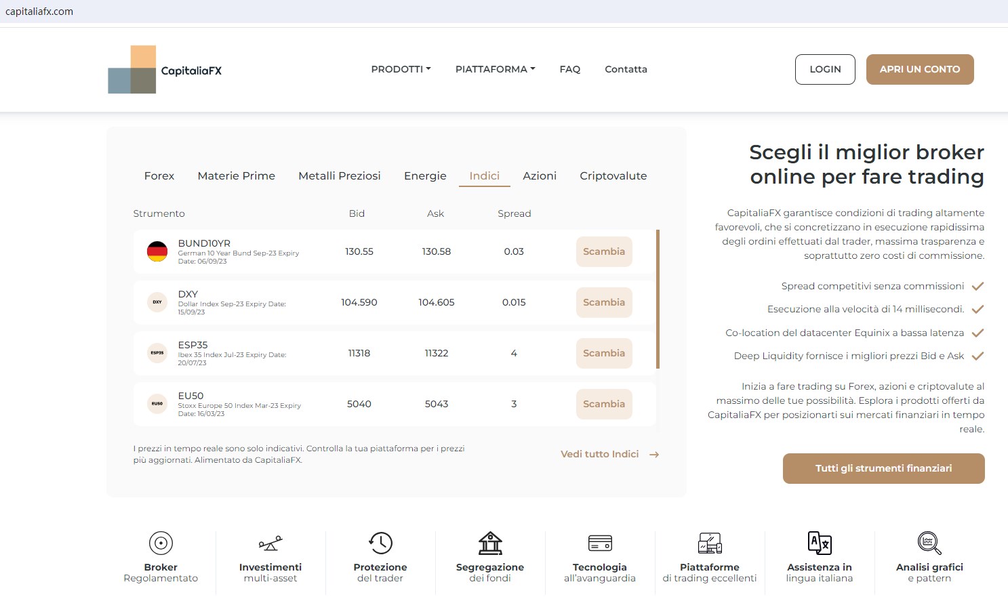
Task: Click the Investimenti multi-asset seesaw icon
Action: 270,543
